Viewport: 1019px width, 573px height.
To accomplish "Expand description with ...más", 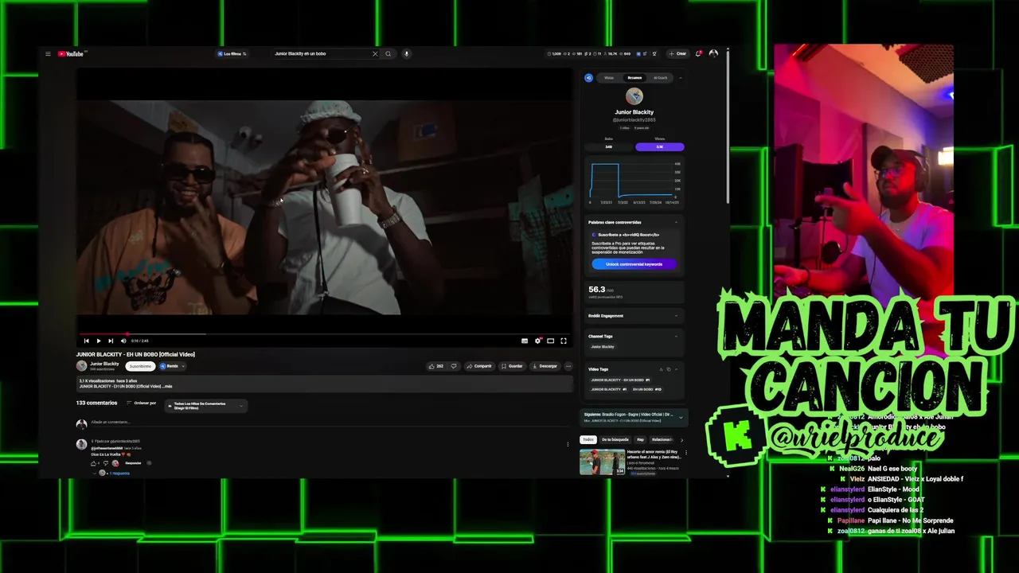I will tap(167, 387).
